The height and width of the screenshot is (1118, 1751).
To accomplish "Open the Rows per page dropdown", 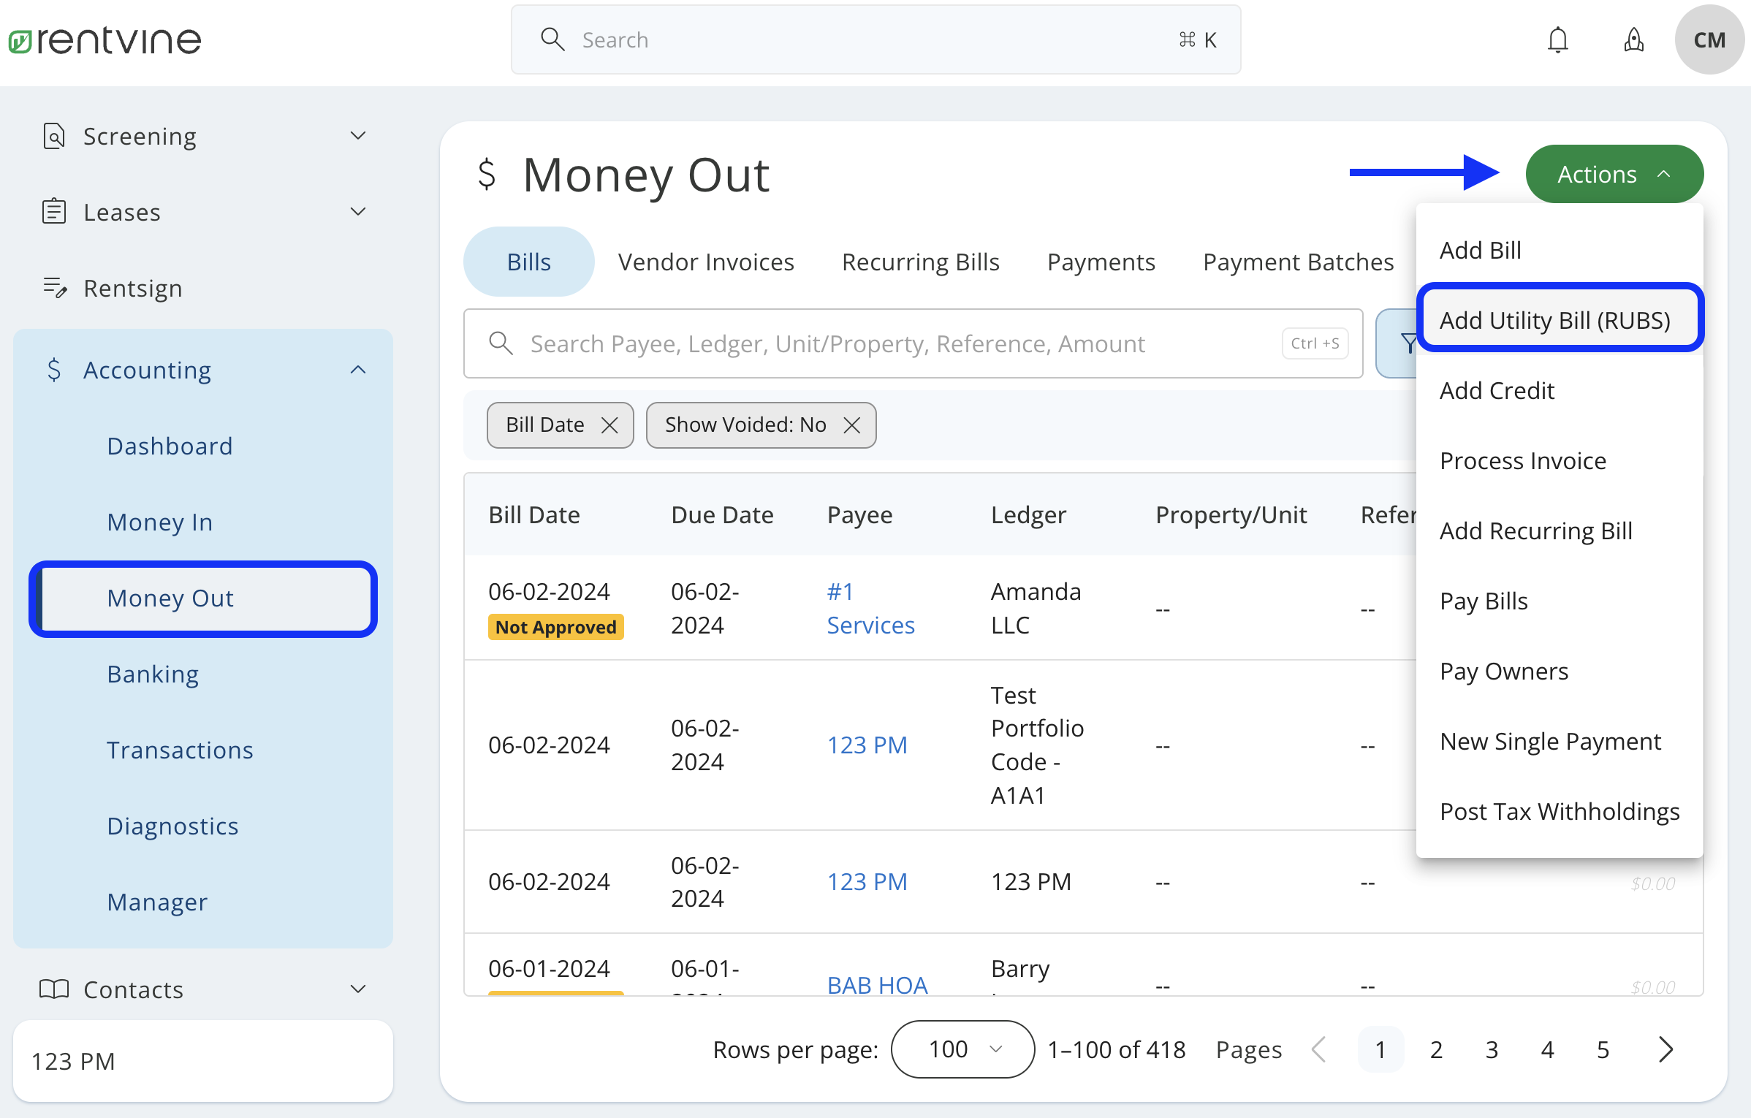I will pyautogui.click(x=962, y=1049).
